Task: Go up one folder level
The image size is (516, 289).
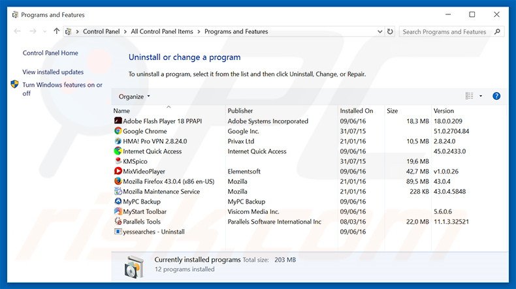Action: tap(57, 31)
